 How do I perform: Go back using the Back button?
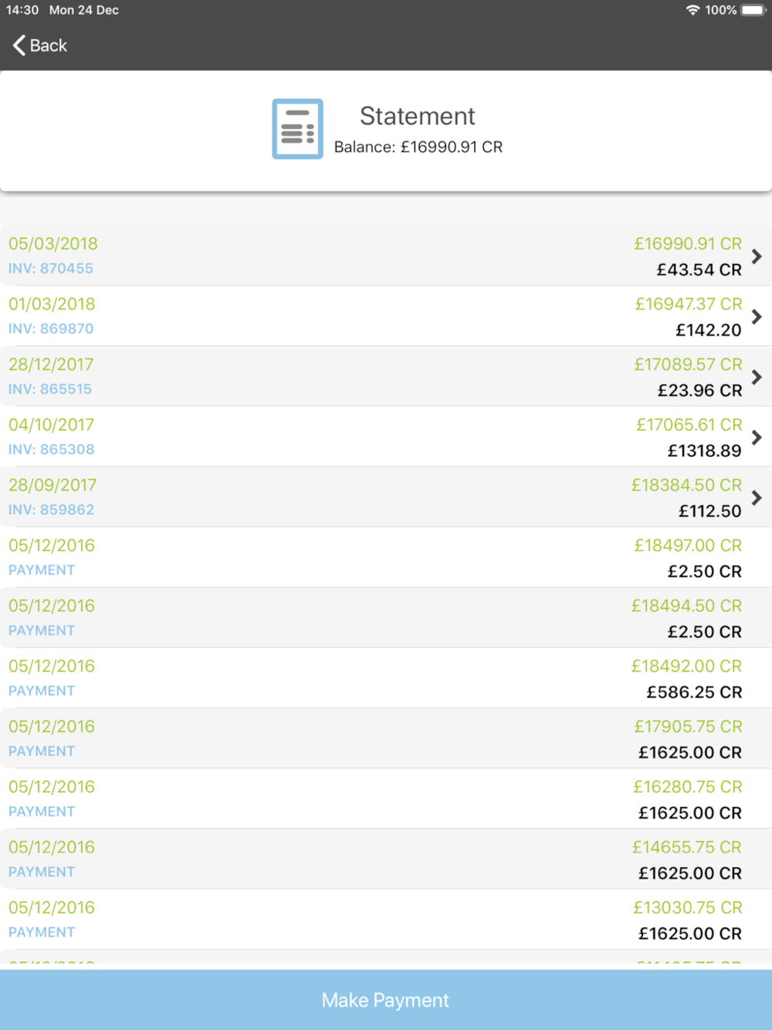[x=40, y=46]
